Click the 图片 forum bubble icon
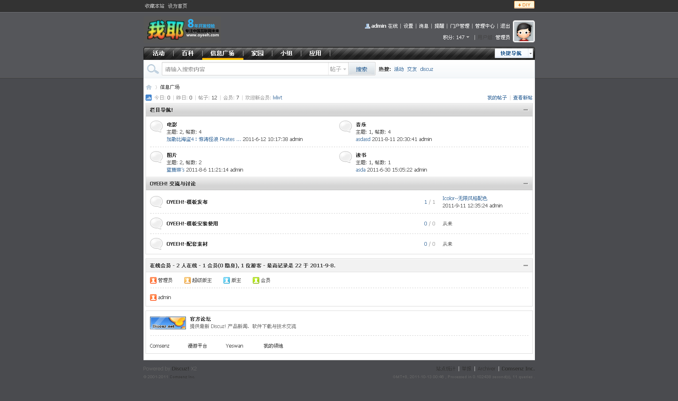 click(x=156, y=157)
